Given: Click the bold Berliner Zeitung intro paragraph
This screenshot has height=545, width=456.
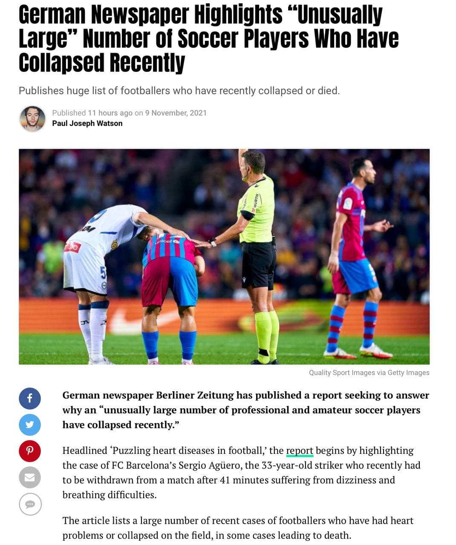Looking at the screenshot, I should coord(246,410).
